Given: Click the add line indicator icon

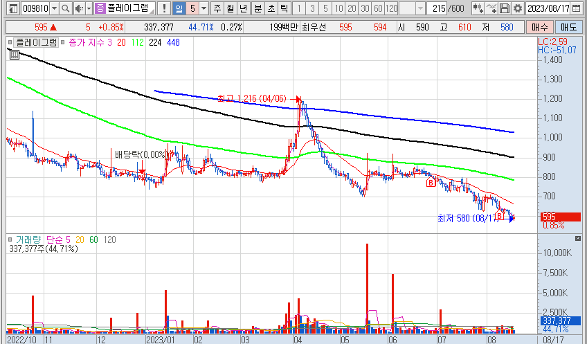Looking at the screenshot, I should click(491, 8).
